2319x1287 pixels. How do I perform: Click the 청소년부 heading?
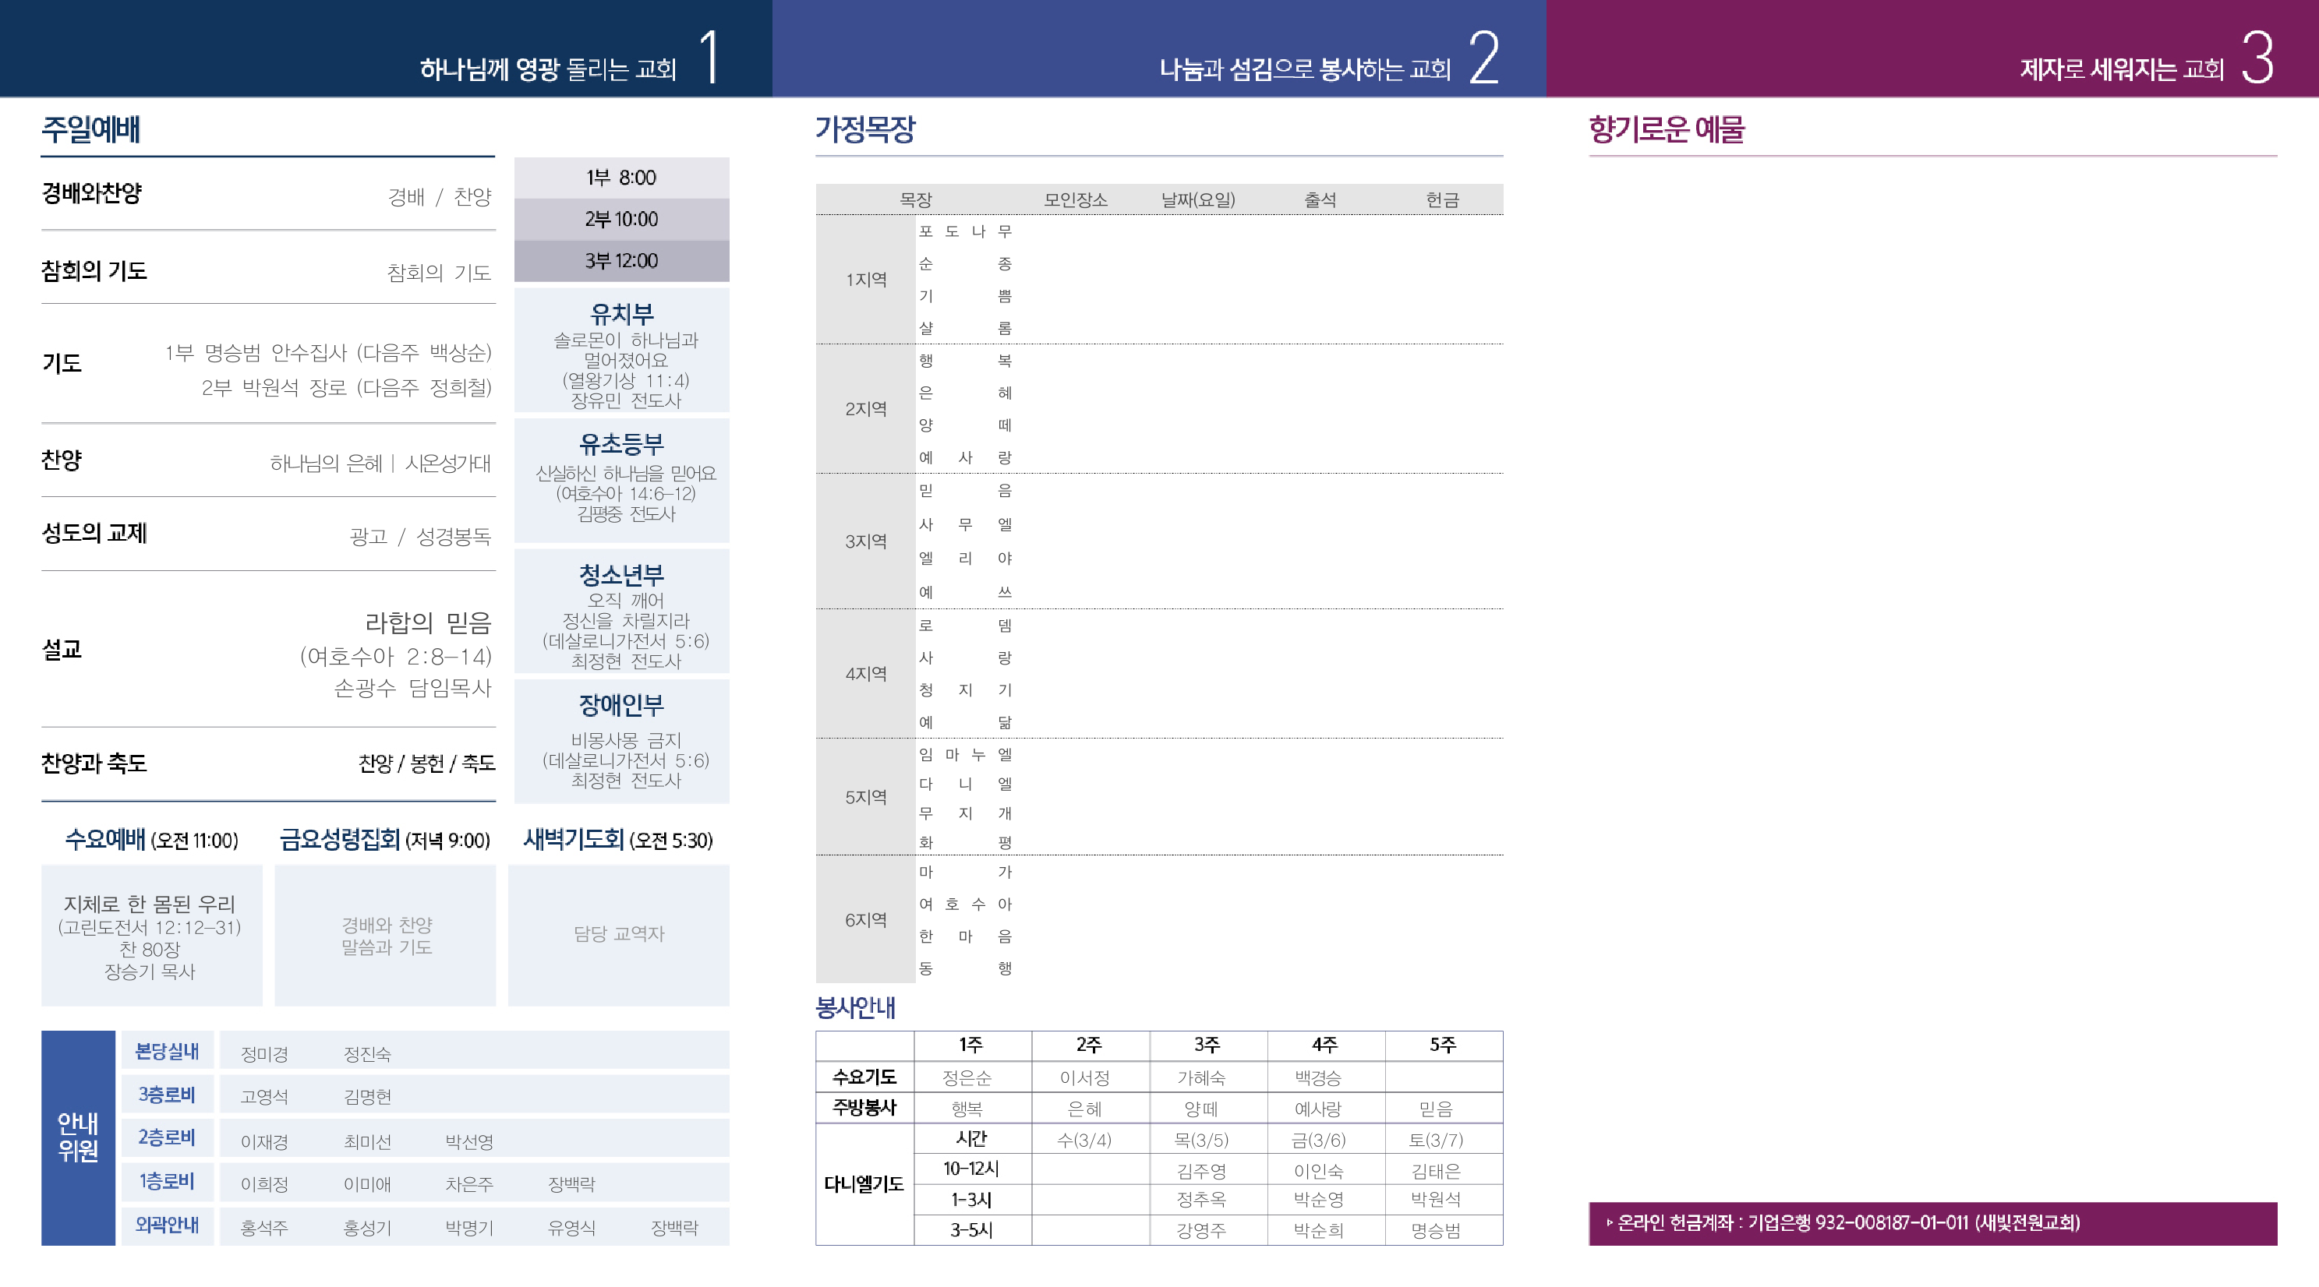pos(621,574)
